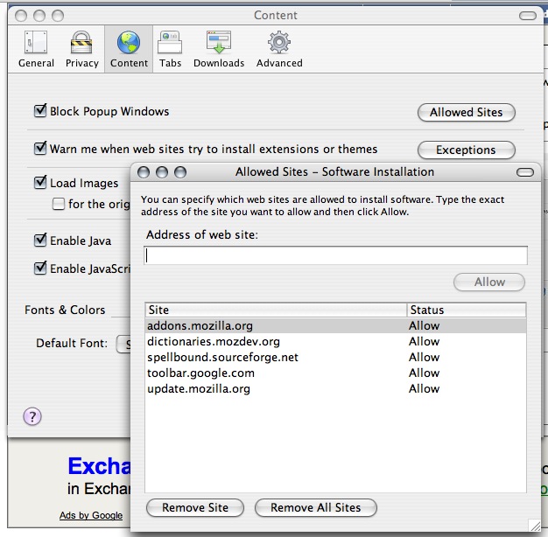Viewport: 548px width, 537px height.
Task: Open the Default Font dropdown
Action: click(x=123, y=344)
